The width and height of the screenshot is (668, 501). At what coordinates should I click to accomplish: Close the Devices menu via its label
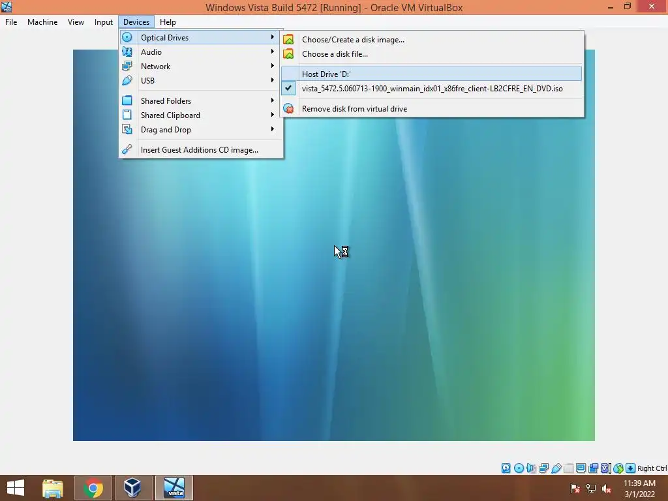coord(136,22)
